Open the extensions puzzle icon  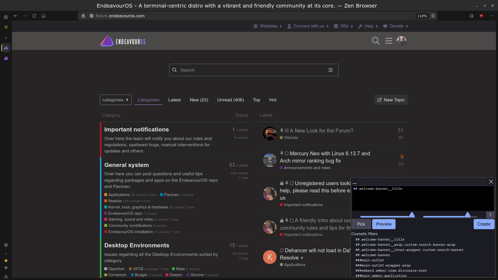pos(472,16)
